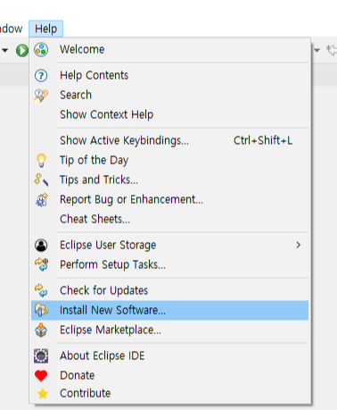
Task: Click the green Run toolbar button
Action: pyautogui.click(x=22, y=50)
